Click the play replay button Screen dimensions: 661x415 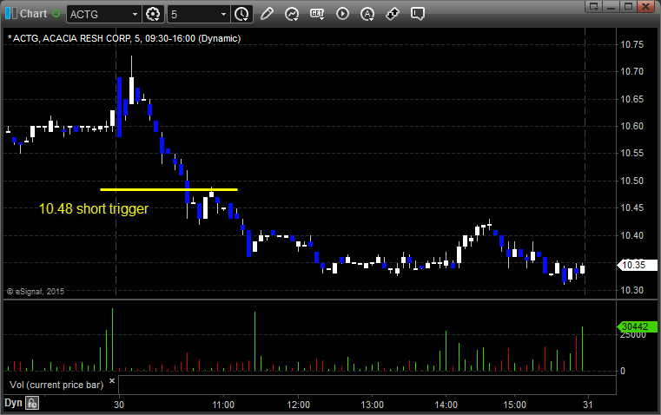pos(342,14)
